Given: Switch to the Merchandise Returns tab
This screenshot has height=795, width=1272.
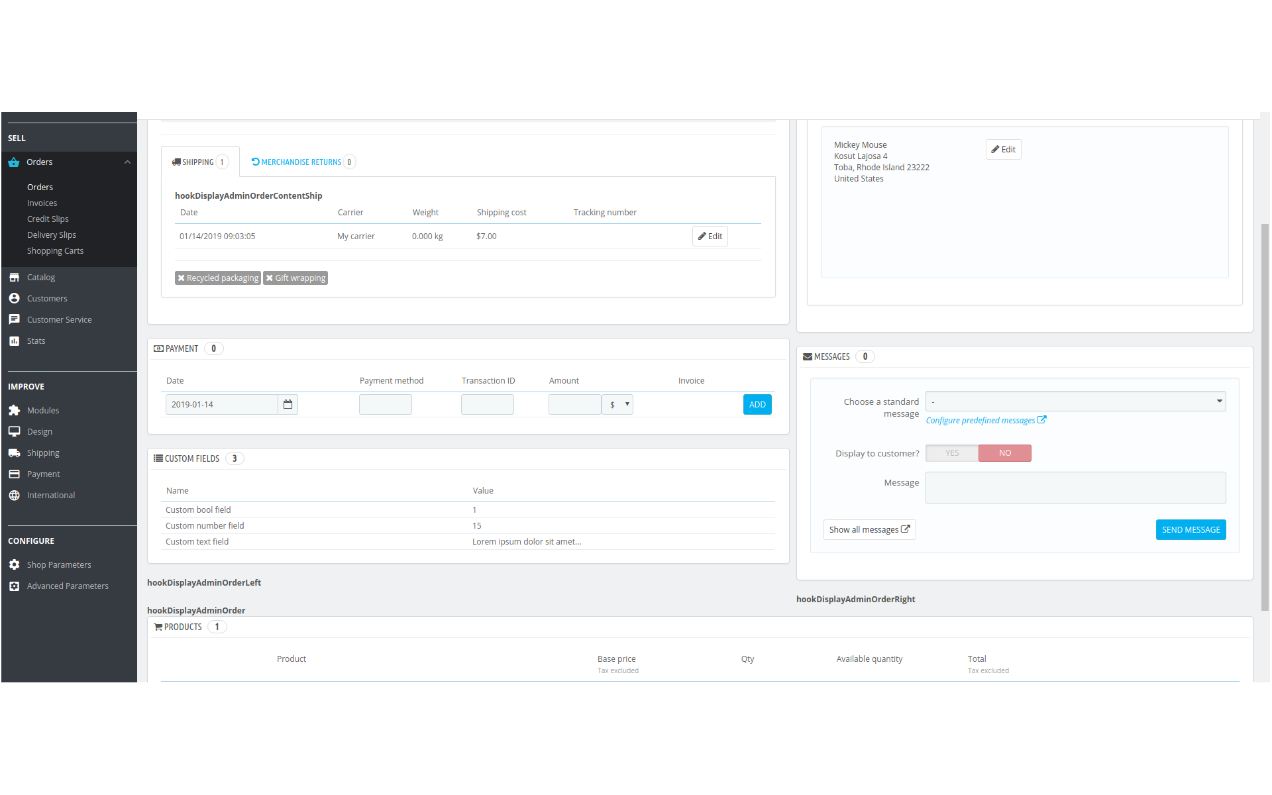Looking at the screenshot, I should coord(302,162).
